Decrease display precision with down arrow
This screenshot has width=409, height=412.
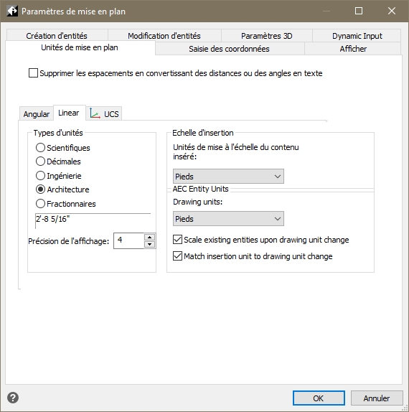[149, 245]
